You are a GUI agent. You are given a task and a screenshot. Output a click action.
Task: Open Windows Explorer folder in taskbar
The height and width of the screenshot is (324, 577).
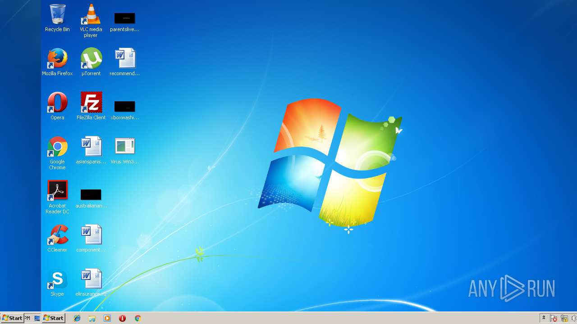tap(92, 318)
